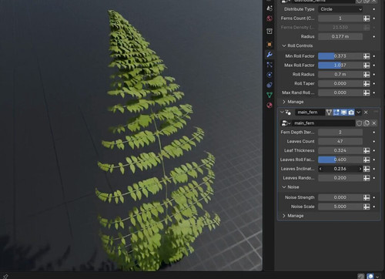
Task: Collapse the main_fern modifier panel
Action: (x=282, y=113)
